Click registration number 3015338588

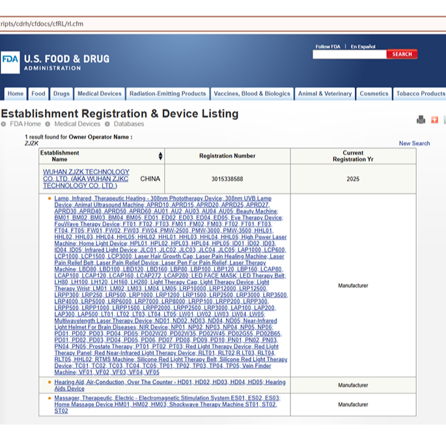227,179
